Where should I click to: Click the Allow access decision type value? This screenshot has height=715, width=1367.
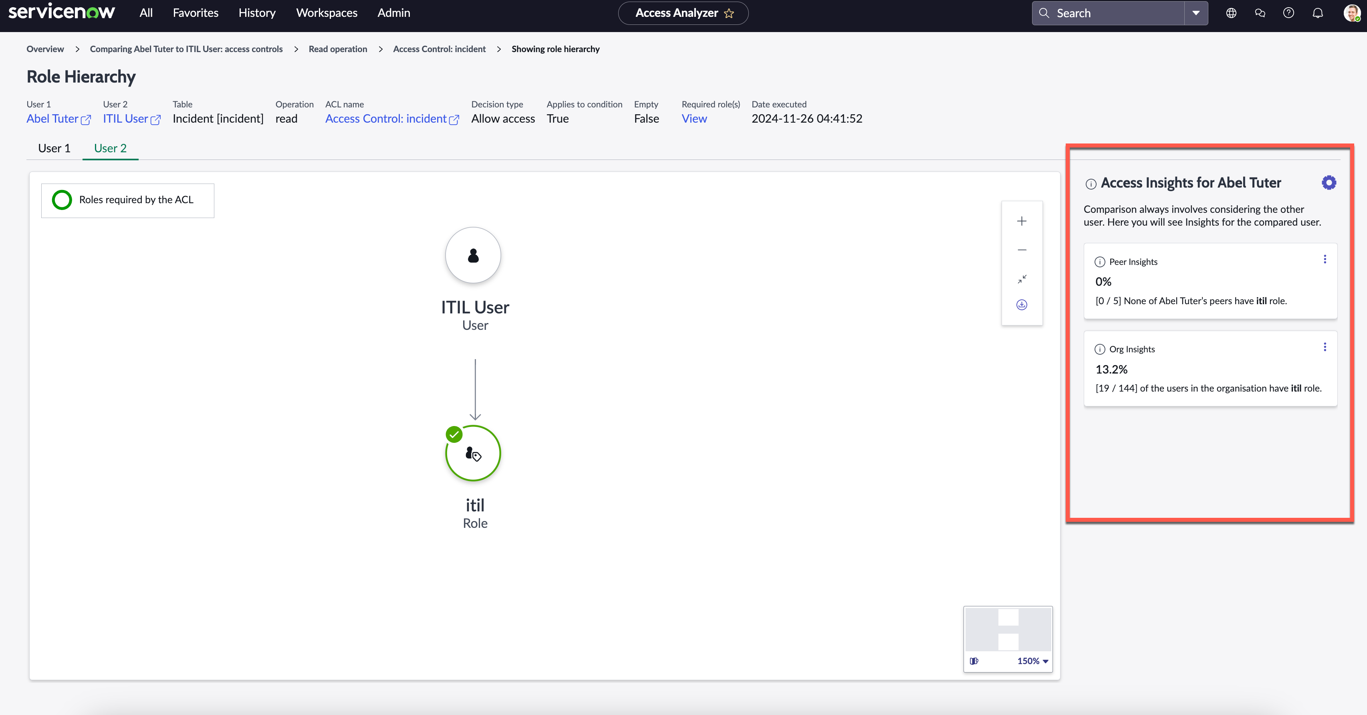click(503, 119)
